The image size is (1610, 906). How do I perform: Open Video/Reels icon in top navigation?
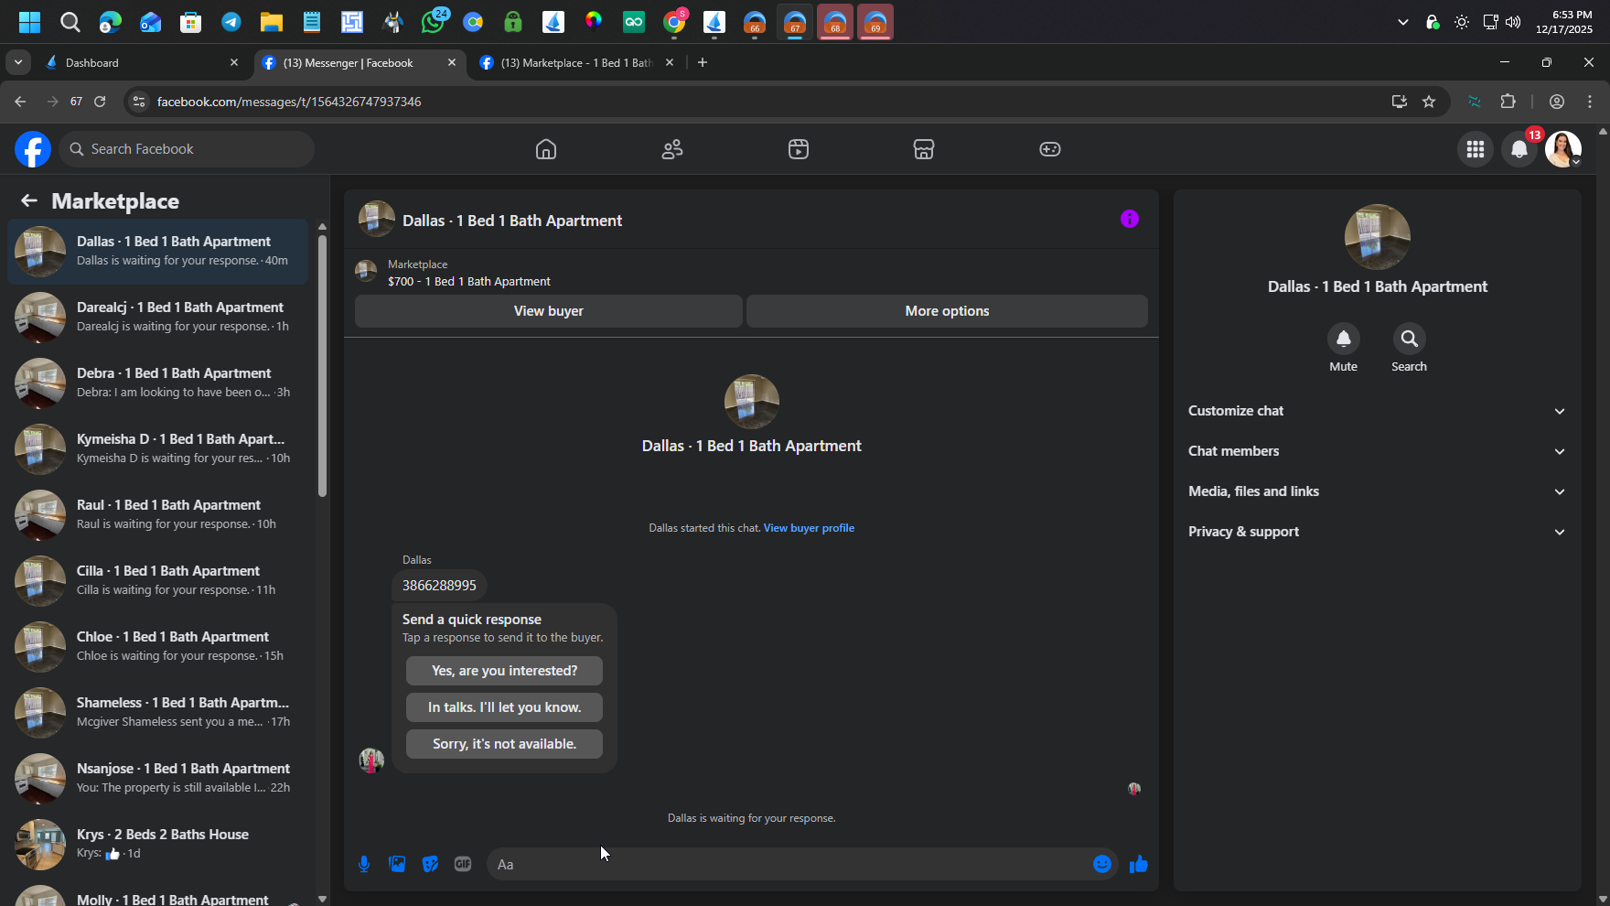(799, 149)
